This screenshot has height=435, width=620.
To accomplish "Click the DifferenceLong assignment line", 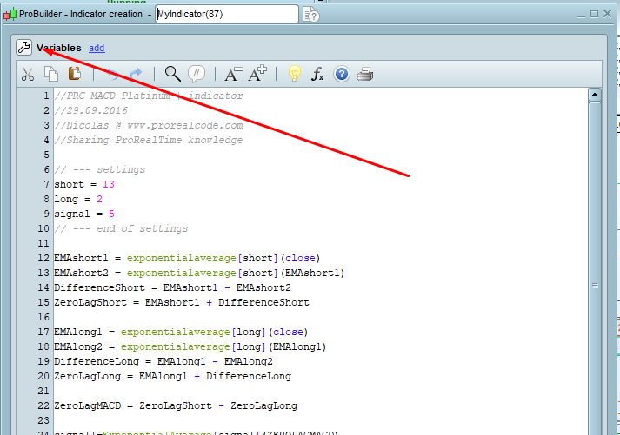I will [x=163, y=361].
